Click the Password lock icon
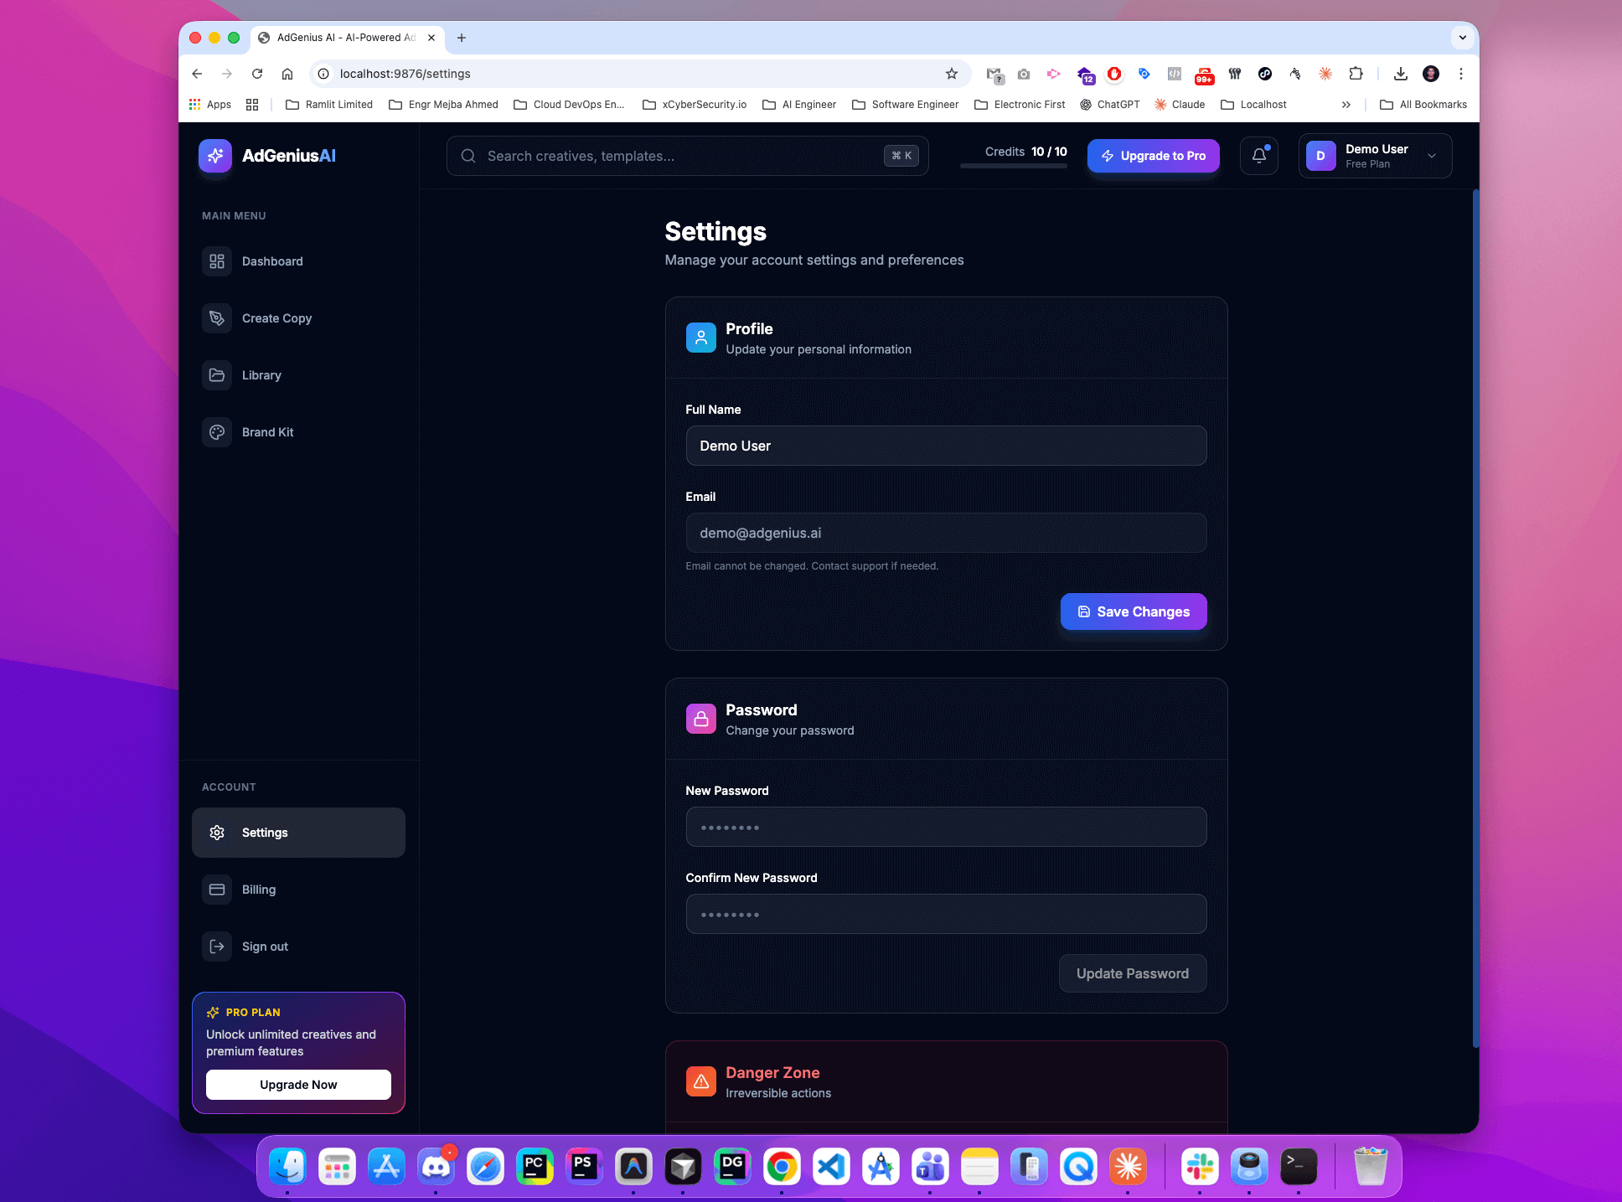Viewport: 1622px width, 1202px height. pyautogui.click(x=701, y=719)
